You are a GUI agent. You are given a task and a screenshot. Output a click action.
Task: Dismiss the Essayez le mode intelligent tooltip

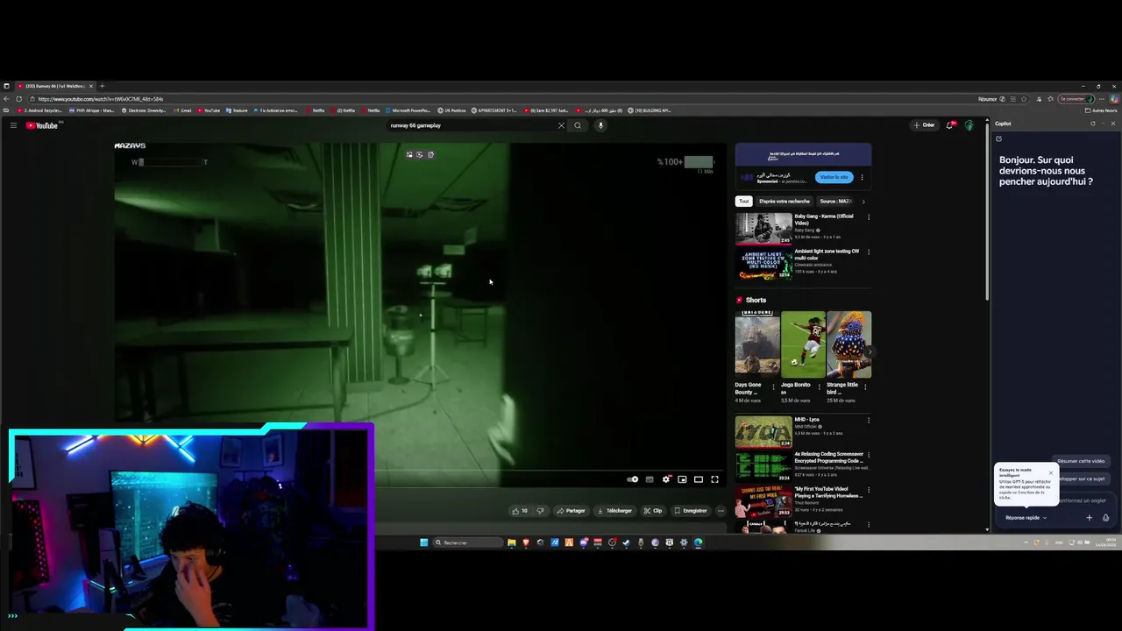click(1051, 473)
